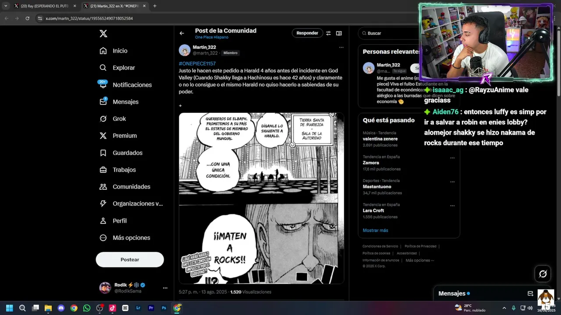
Task: Open Premiere Pro from taskbar
Action: coord(151,308)
